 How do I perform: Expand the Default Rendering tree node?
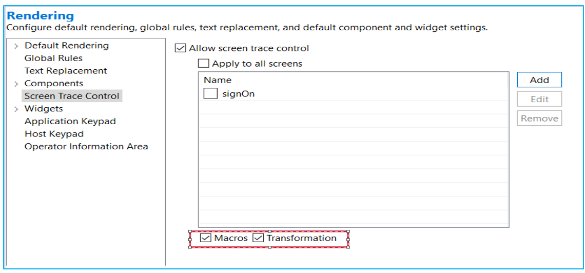coord(17,46)
